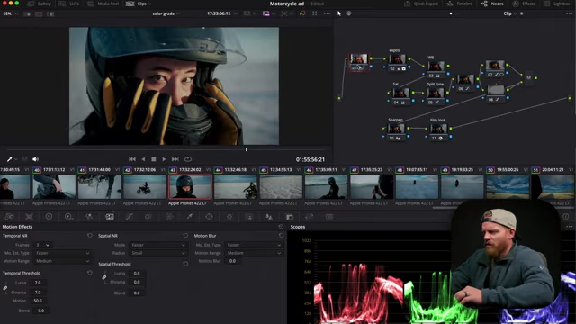Select the pointer tool in node editor
The width and height of the screenshot is (576, 324).
(339, 13)
